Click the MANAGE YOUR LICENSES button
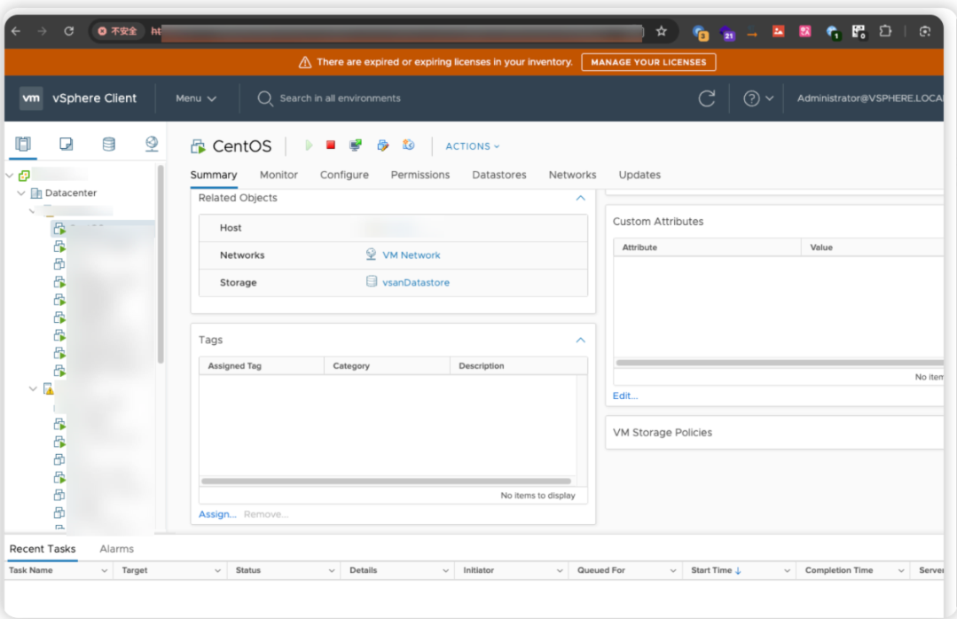The height and width of the screenshot is (619, 957). (x=648, y=62)
